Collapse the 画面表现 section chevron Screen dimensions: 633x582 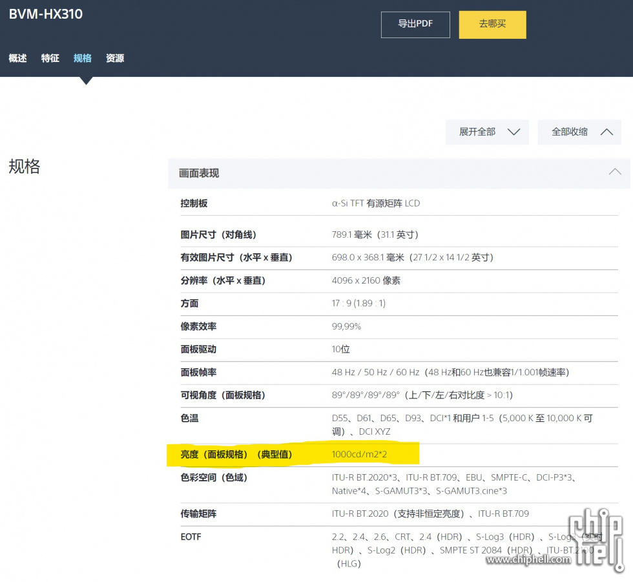615,172
